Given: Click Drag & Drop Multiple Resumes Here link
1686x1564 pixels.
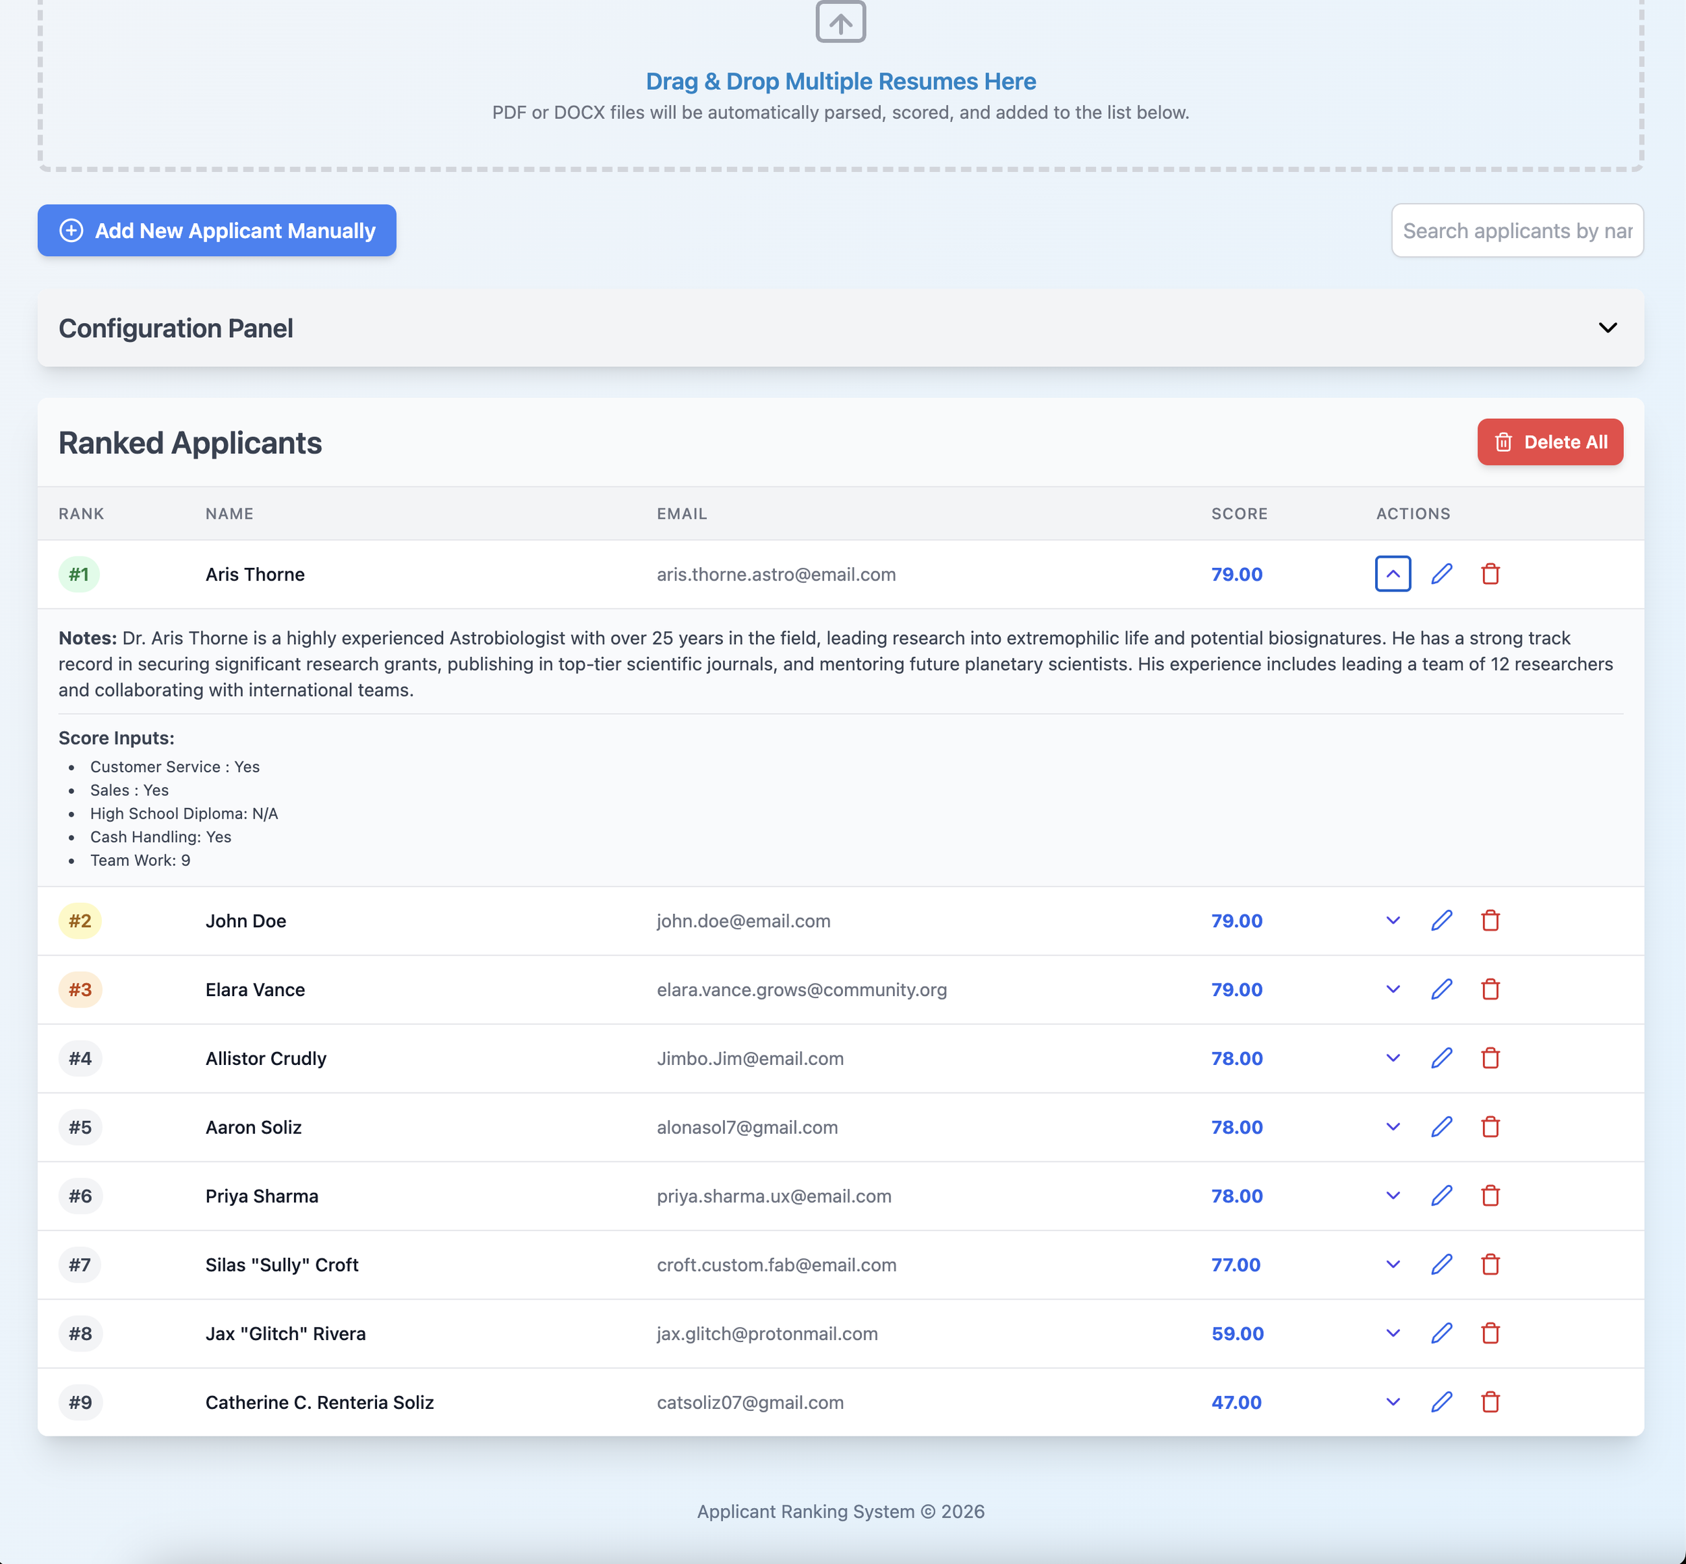Looking at the screenshot, I should (x=840, y=81).
